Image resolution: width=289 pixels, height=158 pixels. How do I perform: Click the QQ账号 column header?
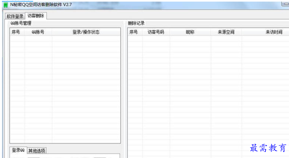pos(38,32)
